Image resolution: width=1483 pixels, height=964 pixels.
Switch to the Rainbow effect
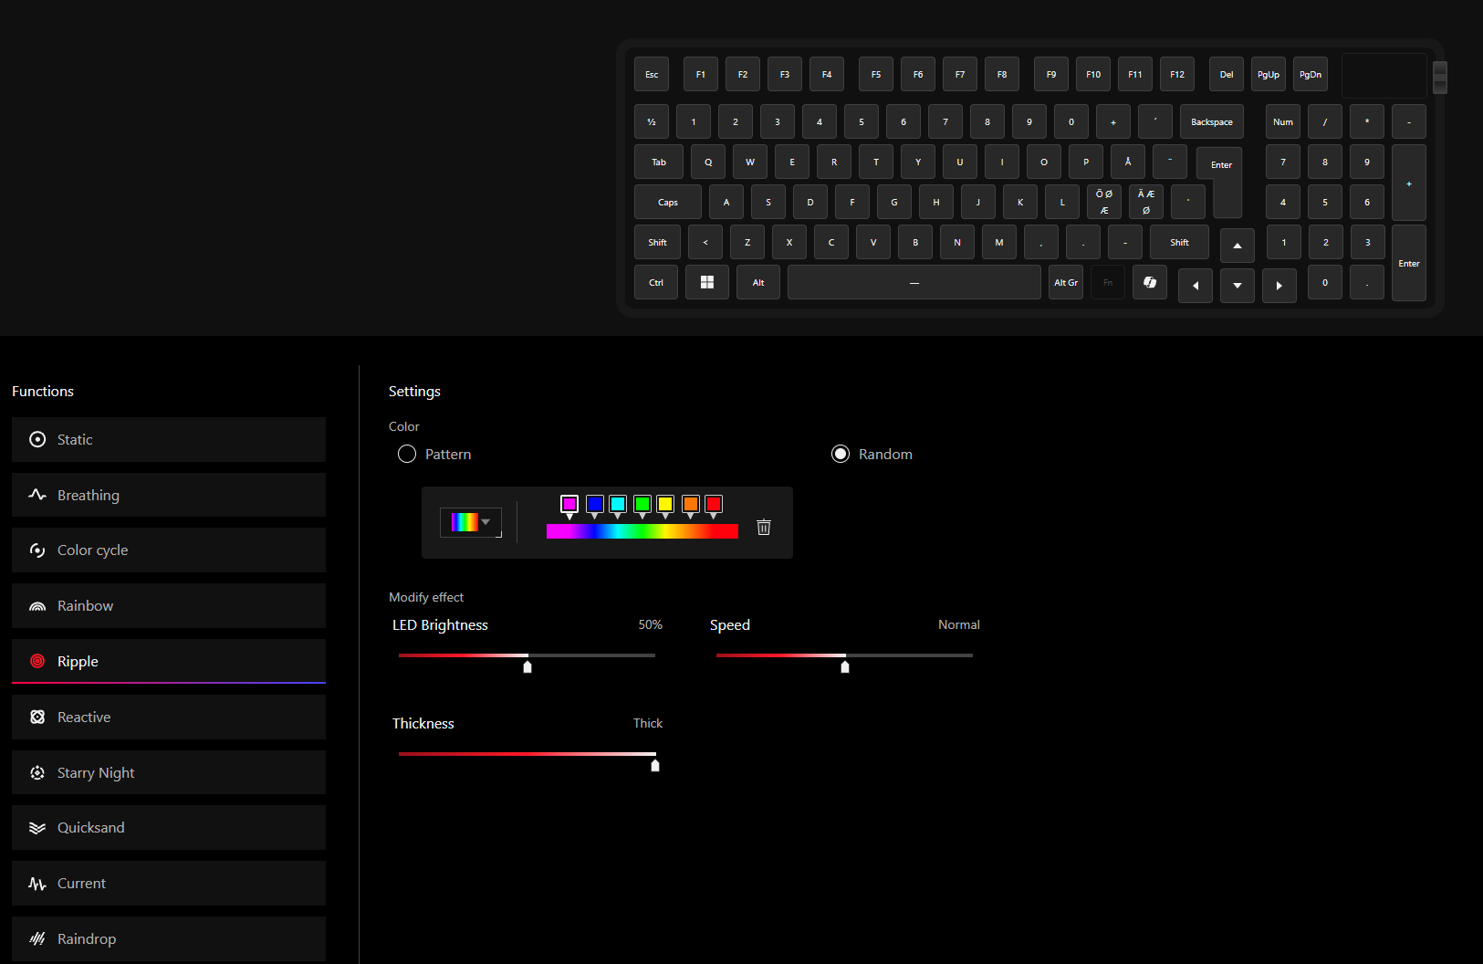pos(169,606)
